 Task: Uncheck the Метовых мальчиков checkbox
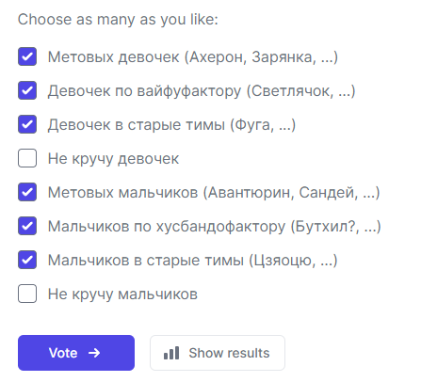27,192
